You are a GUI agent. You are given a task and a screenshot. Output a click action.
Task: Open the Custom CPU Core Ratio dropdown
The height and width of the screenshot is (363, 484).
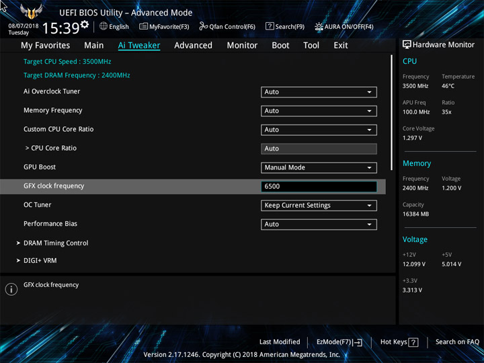[x=319, y=130]
